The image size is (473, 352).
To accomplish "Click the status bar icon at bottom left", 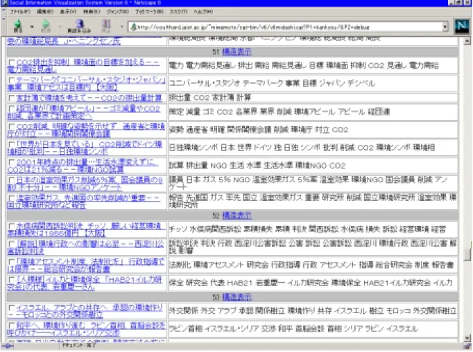I will (7, 346).
